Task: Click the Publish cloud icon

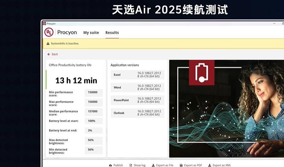Action: pos(111,165)
